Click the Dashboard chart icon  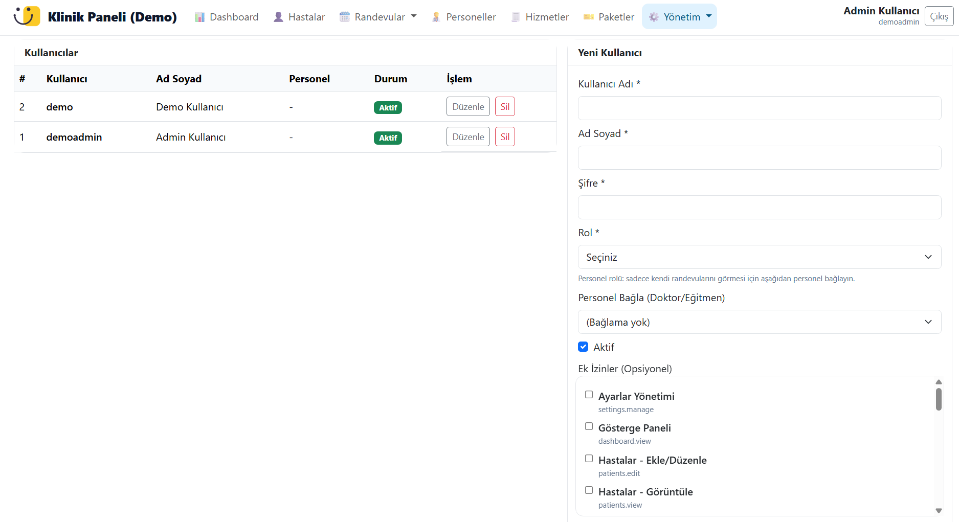click(199, 17)
